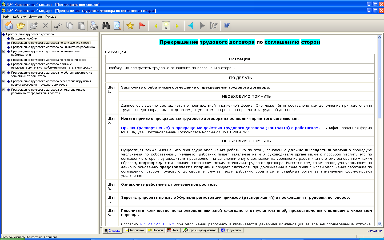This screenshot has height=240, width=384.
Task: Switch to the Учет tab
Action: point(173,230)
